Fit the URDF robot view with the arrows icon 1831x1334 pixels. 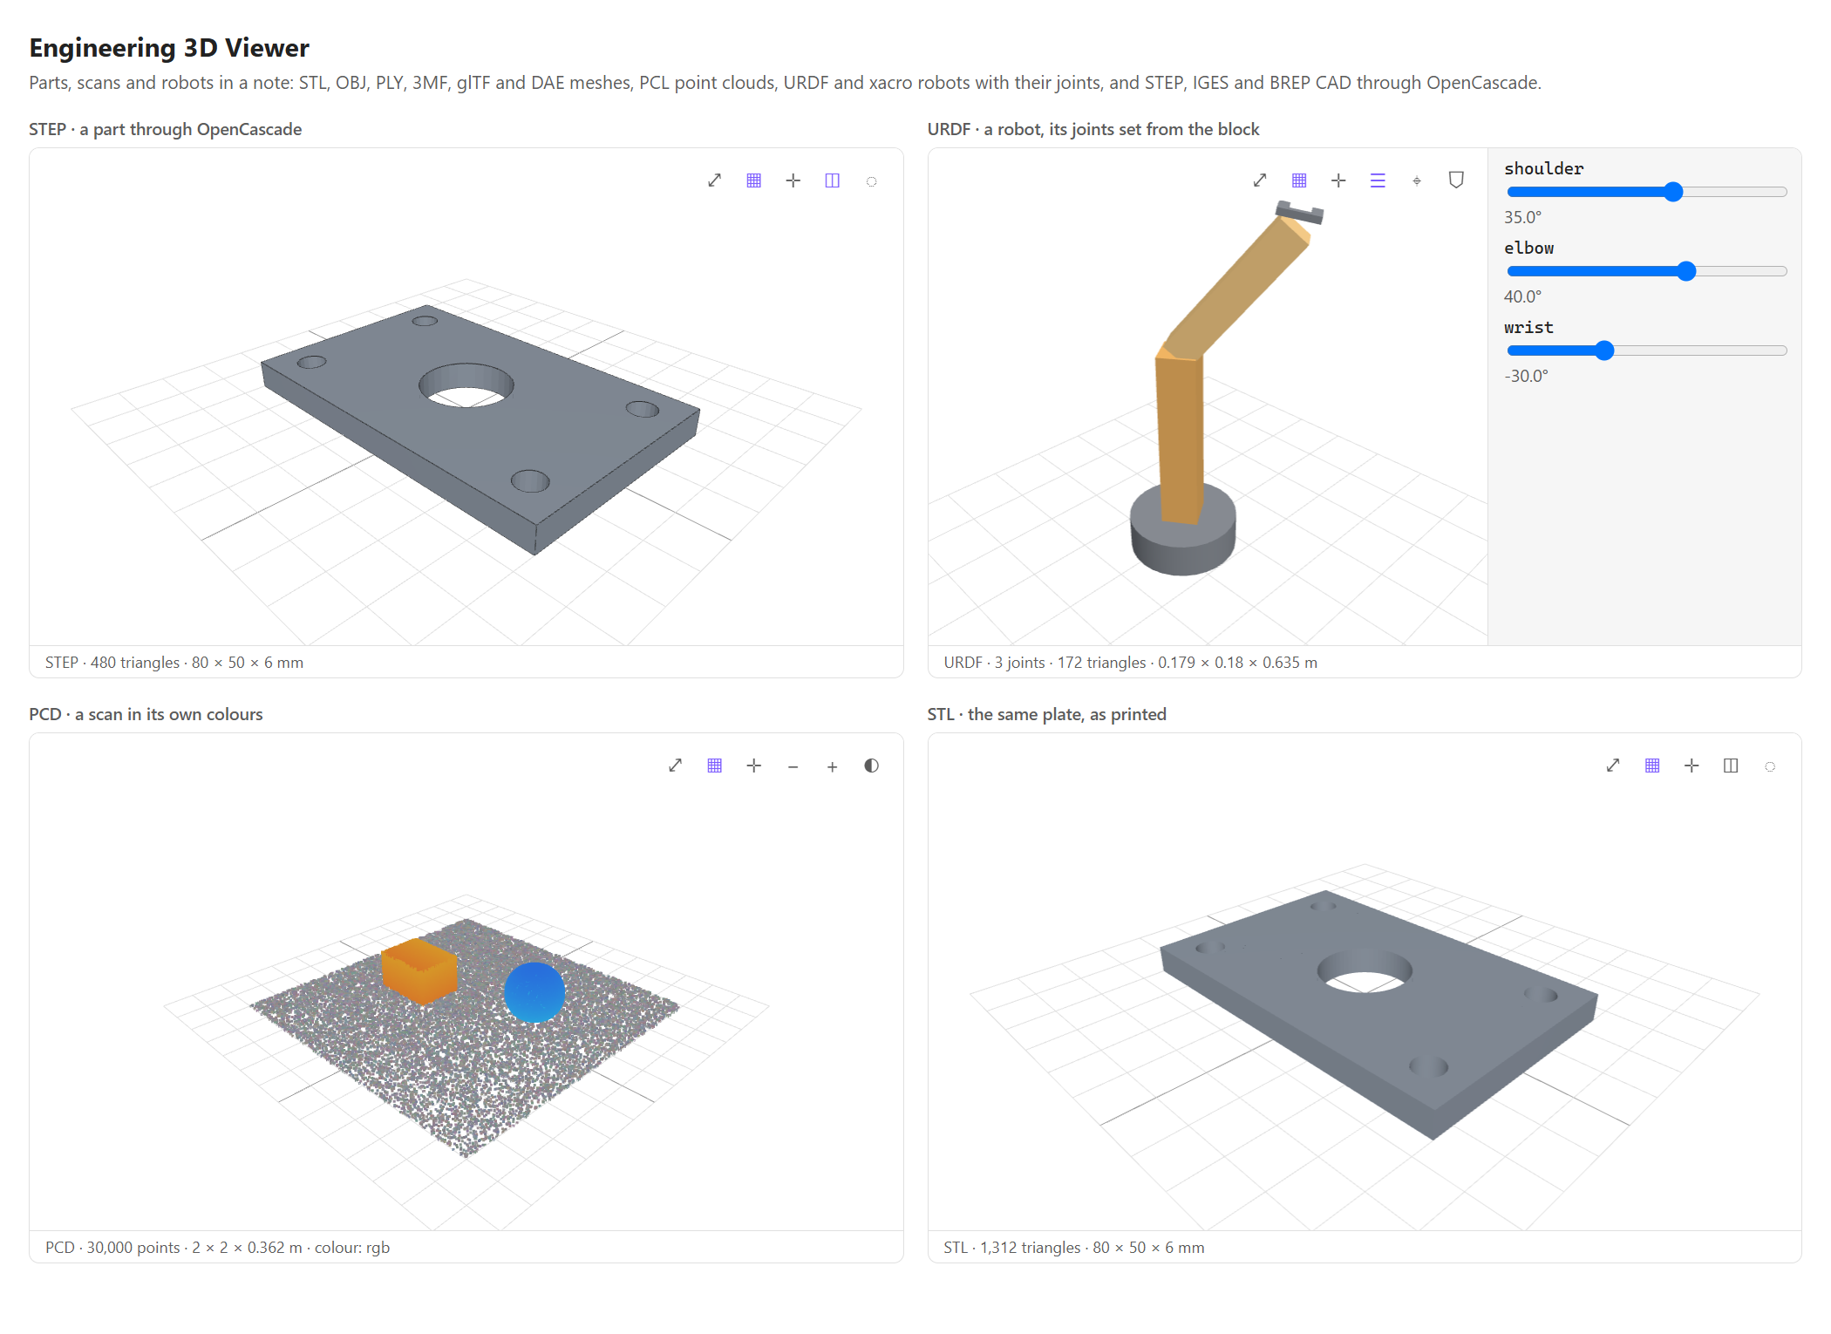tap(1260, 180)
